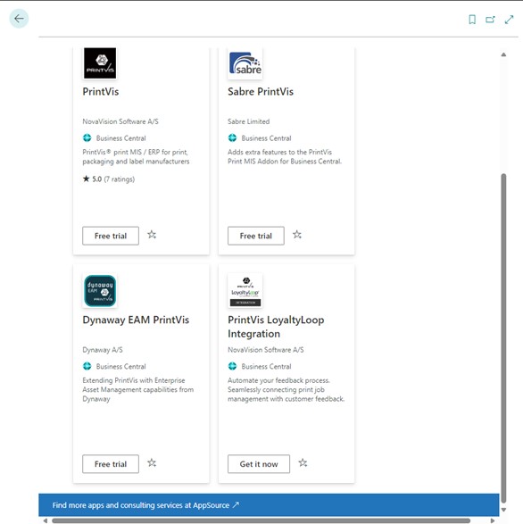The height and width of the screenshot is (524, 523).
Task: Open the PrintVis app title
Action: [x=101, y=92]
